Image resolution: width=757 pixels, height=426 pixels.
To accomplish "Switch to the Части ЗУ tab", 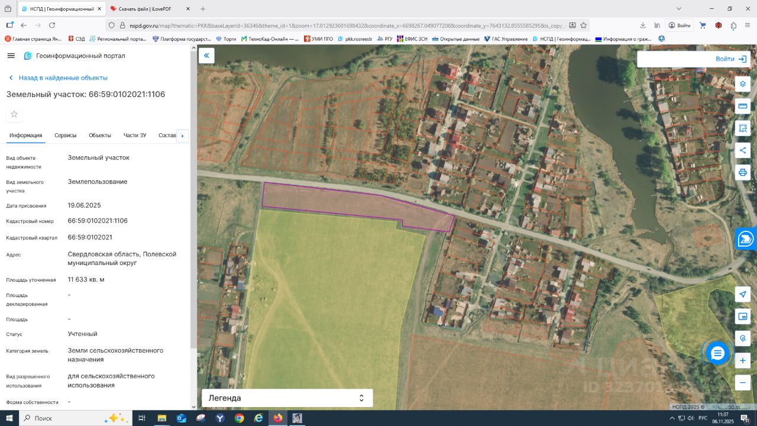I will point(135,135).
